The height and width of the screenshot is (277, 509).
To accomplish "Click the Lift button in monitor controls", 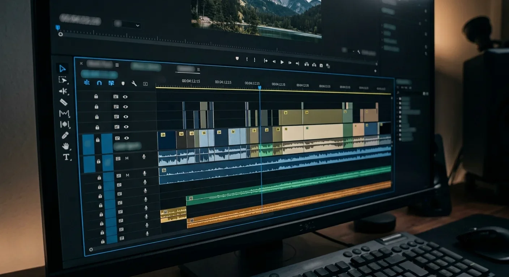I will (307, 64).
